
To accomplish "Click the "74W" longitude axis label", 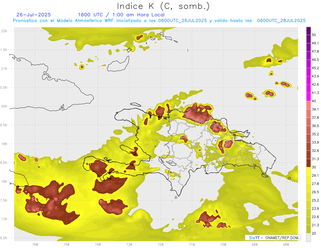I will 98,245.
